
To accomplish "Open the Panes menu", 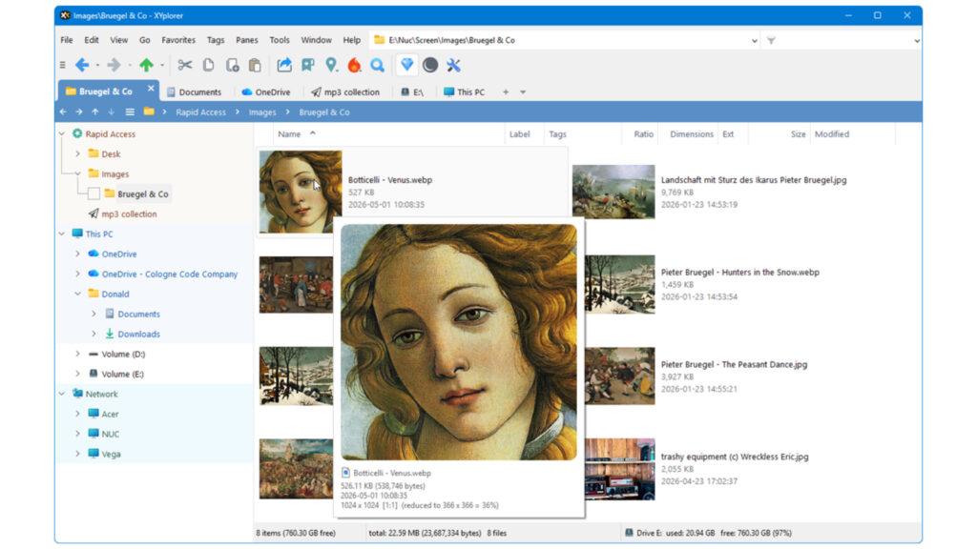I will click(x=247, y=40).
